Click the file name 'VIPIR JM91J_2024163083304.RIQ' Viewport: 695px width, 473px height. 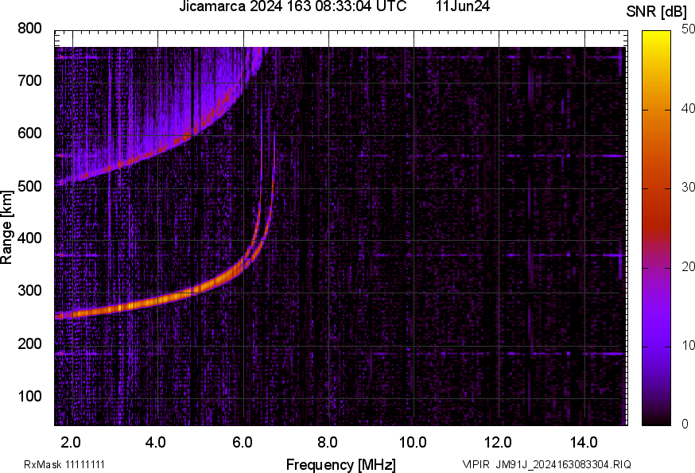546,464
